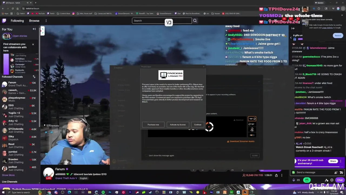Viewport: 346px width, 195px height.
Task: Select the first crosshair asset thumbnail
Action: click(252, 119)
